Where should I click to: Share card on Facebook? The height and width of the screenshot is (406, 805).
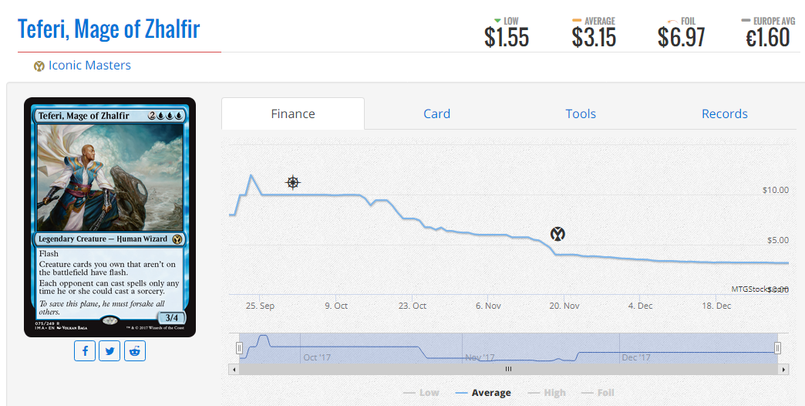[x=85, y=351]
